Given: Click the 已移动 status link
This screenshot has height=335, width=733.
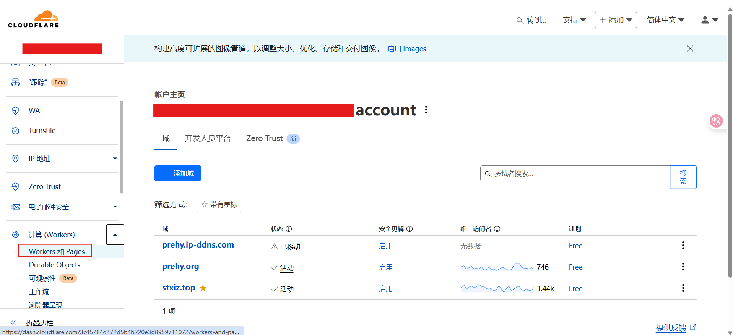Looking at the screenshot, I should pyautogui.click(x=290, y=247).
